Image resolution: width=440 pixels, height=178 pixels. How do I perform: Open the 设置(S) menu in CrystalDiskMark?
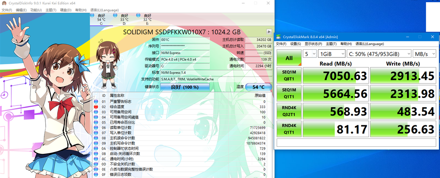pos(295,44)
